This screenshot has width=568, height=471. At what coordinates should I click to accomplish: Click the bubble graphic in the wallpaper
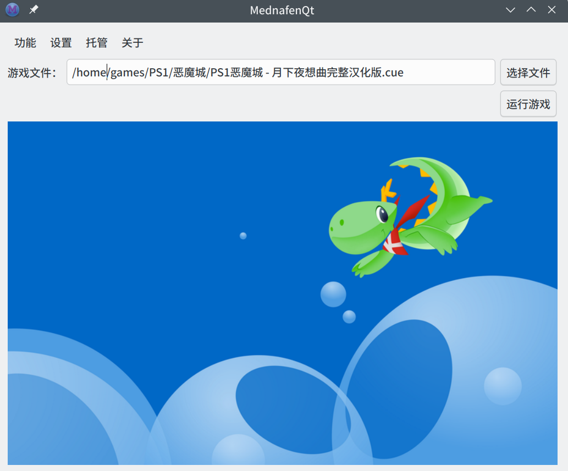coord(332,294)
